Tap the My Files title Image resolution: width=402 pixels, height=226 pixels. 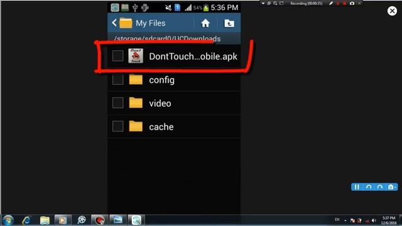click(x=151, y=23)
